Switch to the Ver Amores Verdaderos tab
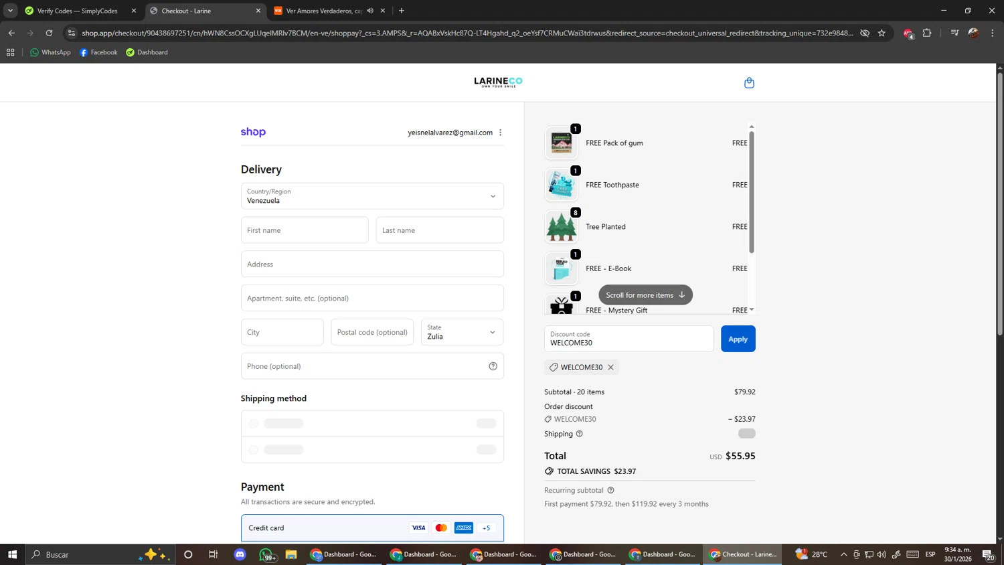The width and height of the screenshot is (1004, 565). click(323, 11)
